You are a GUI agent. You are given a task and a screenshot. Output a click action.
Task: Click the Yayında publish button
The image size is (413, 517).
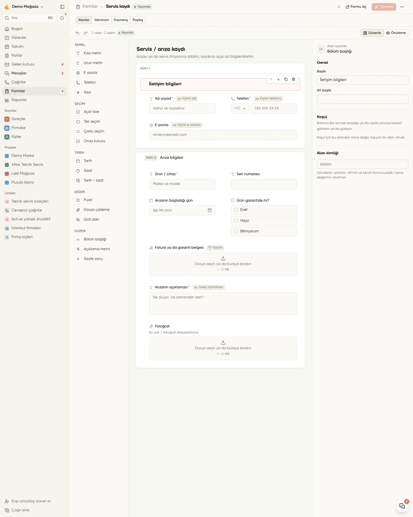(x=384, y=7)
